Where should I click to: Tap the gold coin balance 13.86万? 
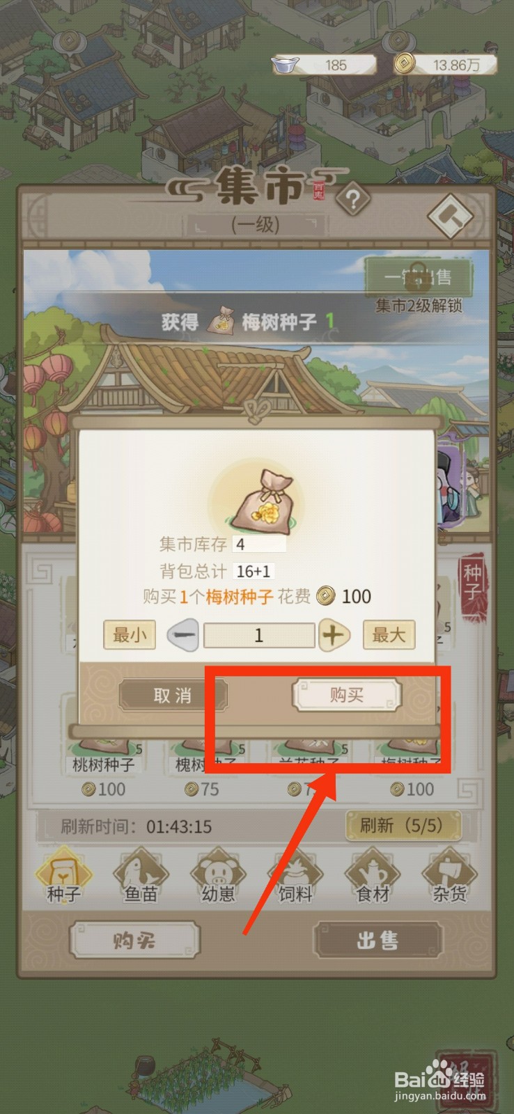446,65
